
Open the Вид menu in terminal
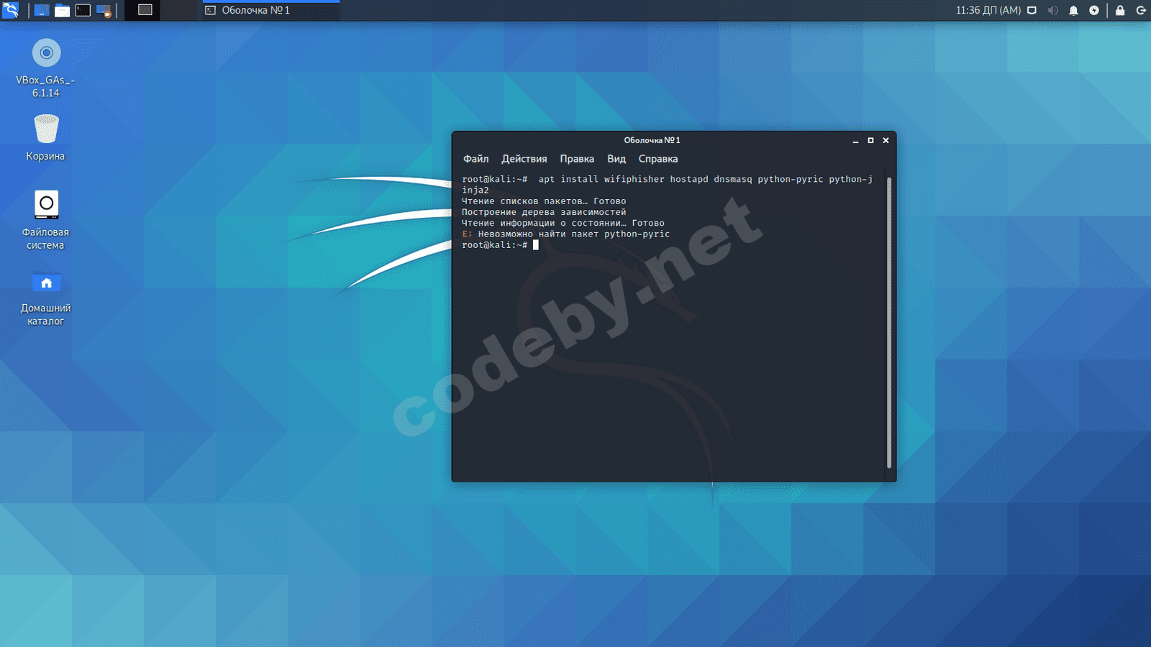point(617,159)
